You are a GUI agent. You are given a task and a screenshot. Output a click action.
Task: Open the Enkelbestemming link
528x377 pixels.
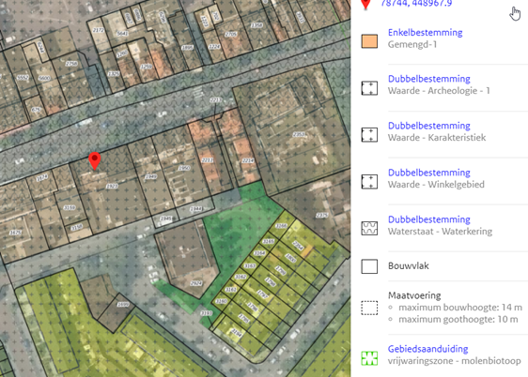425,32
